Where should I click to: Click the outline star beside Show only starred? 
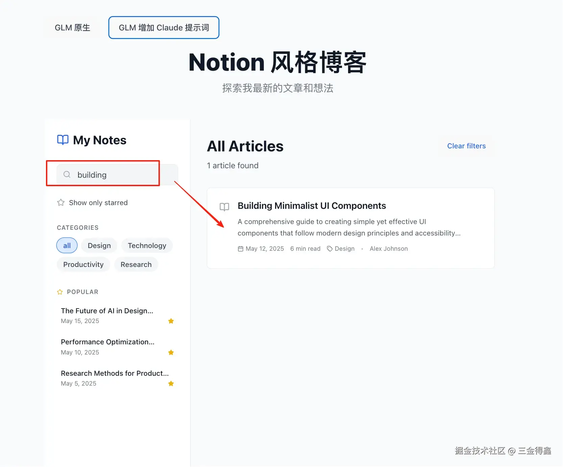[x=61, y=202]
